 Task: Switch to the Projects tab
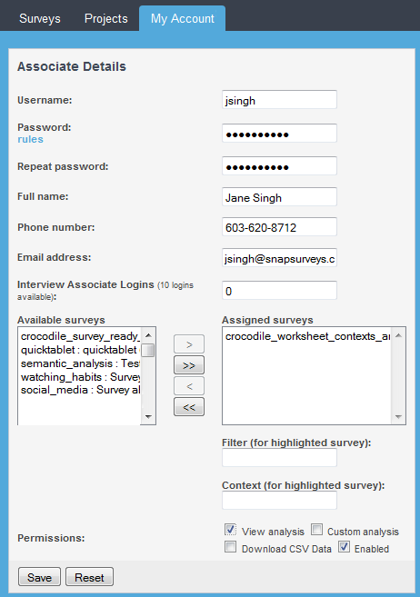[105, 18]
